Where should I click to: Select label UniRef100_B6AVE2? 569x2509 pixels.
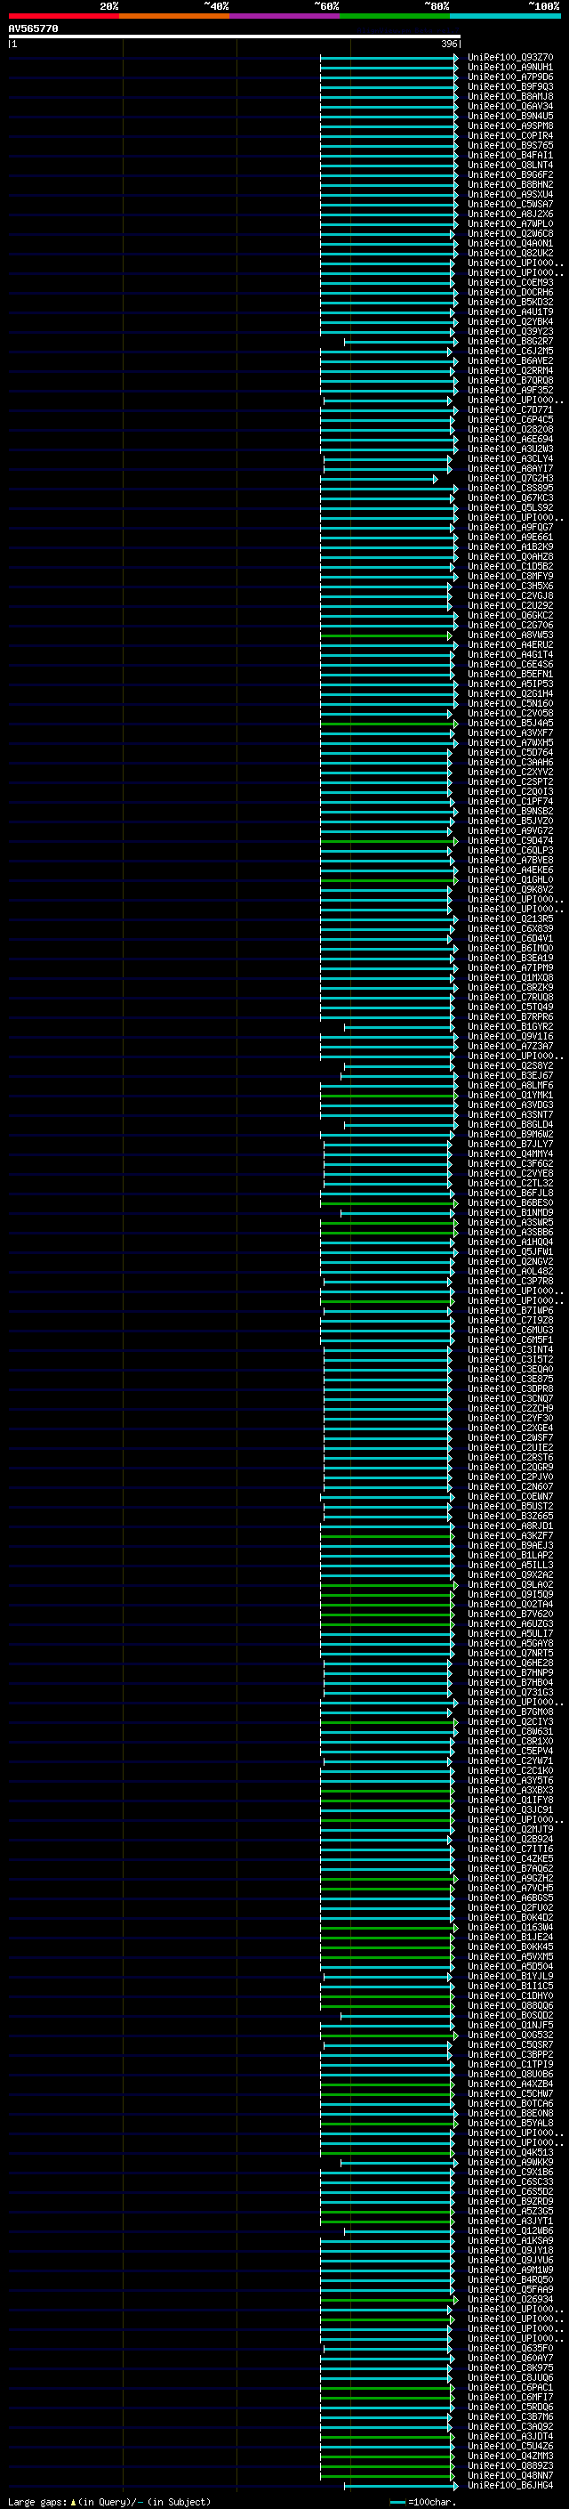click(510, 360)
